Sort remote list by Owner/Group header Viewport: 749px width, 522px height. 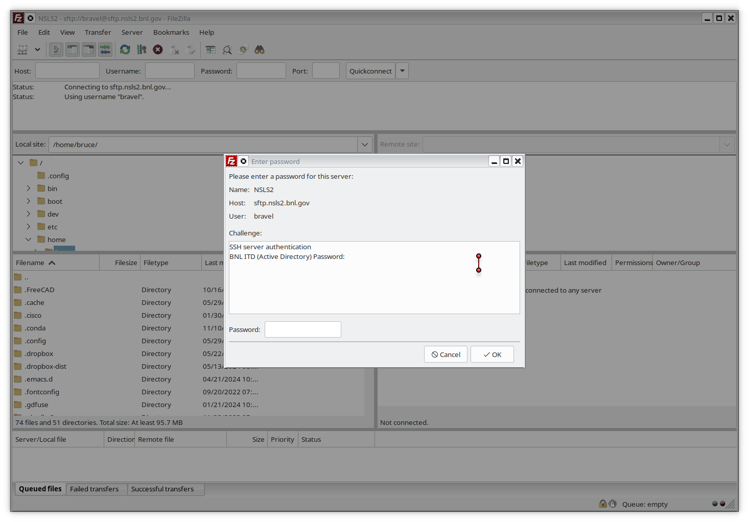pyautogui.click(x=678, y=263)
